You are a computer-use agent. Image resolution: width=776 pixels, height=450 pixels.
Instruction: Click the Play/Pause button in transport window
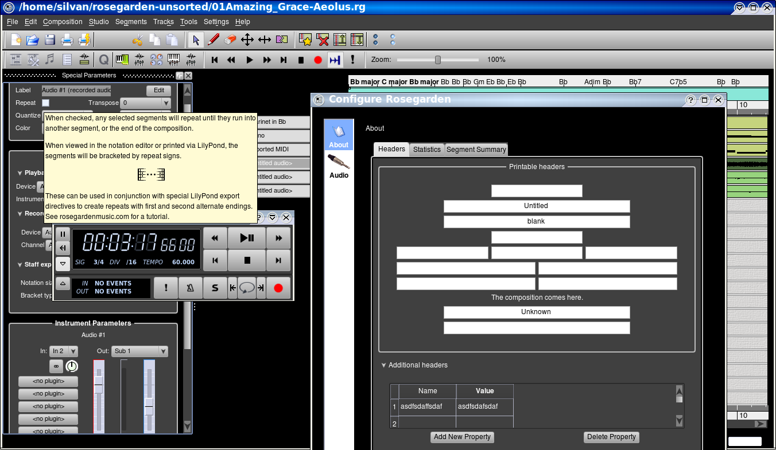(x=247, y=238)
